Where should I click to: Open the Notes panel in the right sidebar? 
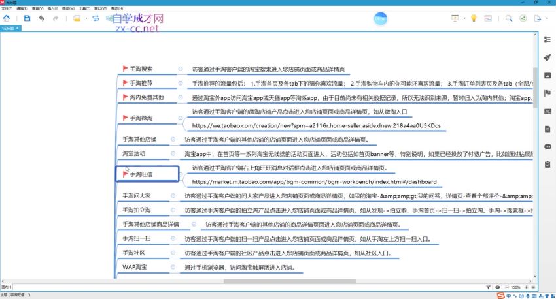[547, 129]
